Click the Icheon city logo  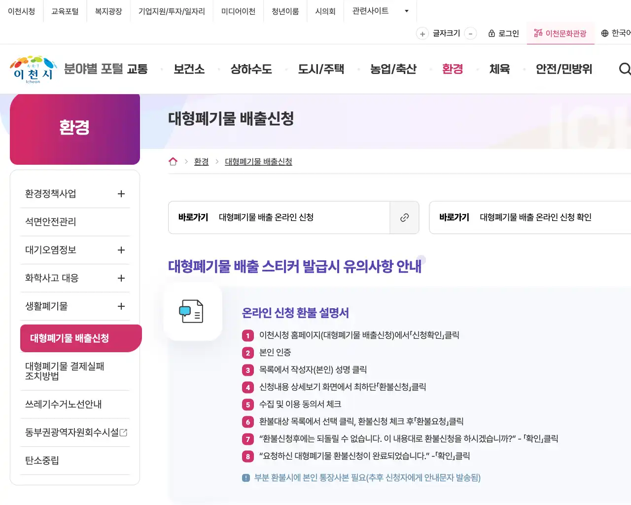click(x=34, y=70)
